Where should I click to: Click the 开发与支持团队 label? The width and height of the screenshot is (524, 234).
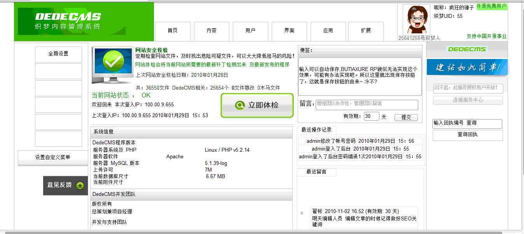click(109, 222)
